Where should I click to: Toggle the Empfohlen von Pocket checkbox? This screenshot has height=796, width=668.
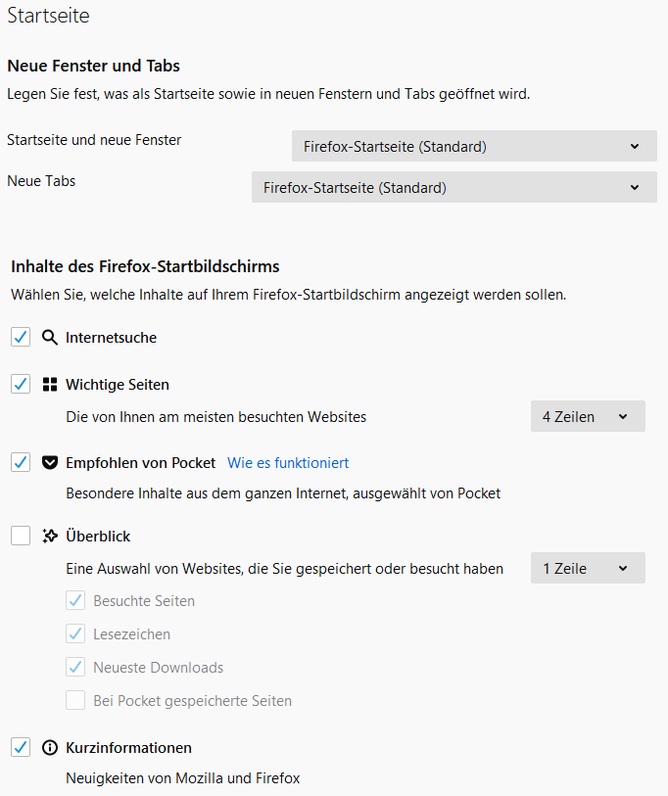(x=21, y=462)
